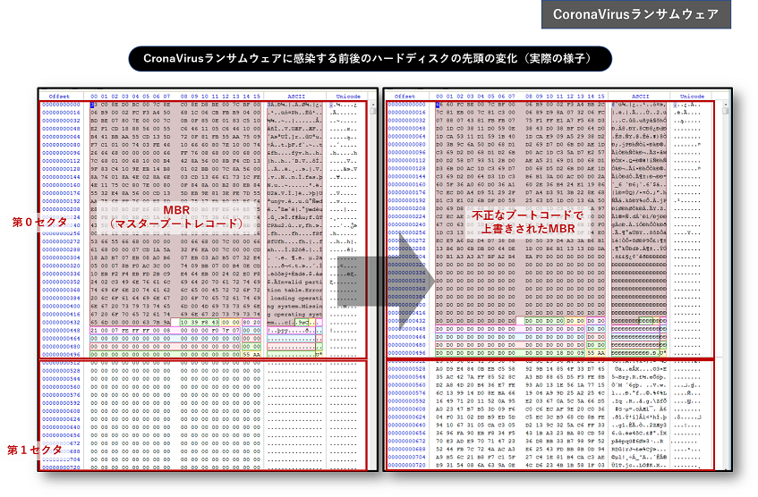The image size is (758, 497).
Task: Click the Unicode column header in right hex view
Action: (692, 97)
